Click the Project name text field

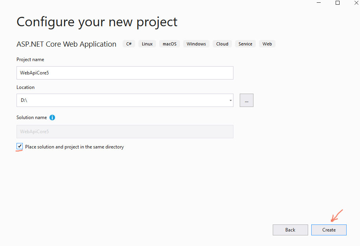[125, 73]
